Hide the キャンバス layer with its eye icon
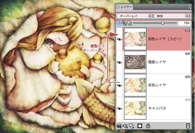This screenshot has width=195, height=133. [120, 109]
